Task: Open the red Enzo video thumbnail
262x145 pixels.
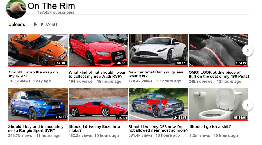Action: [98, 104]
